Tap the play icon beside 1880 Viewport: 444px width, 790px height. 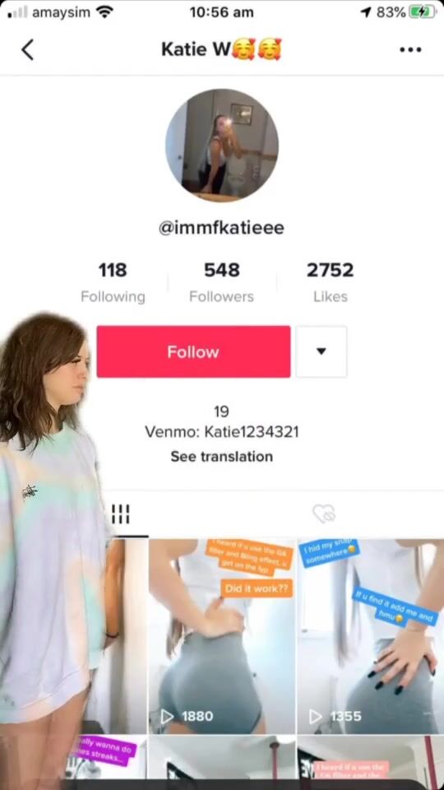coord(167,716)
